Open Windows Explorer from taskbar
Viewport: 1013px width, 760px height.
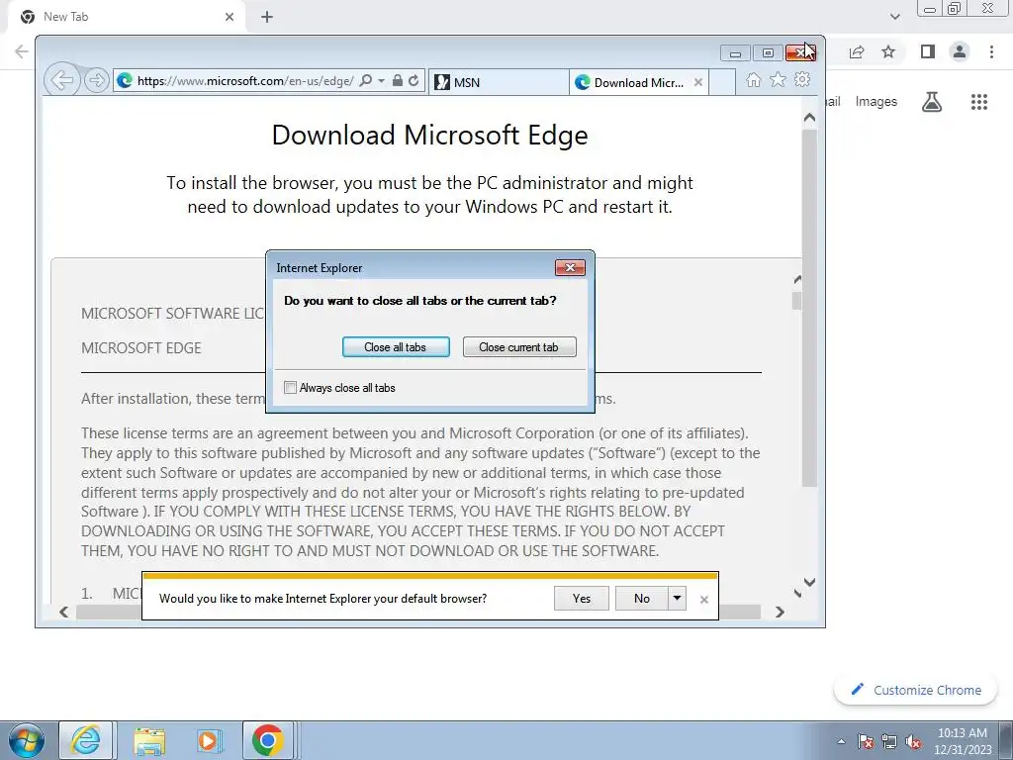coord(149,740)
